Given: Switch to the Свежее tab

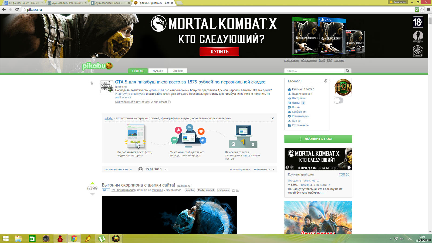Looking at the screenshot, I should click(177, 71).
